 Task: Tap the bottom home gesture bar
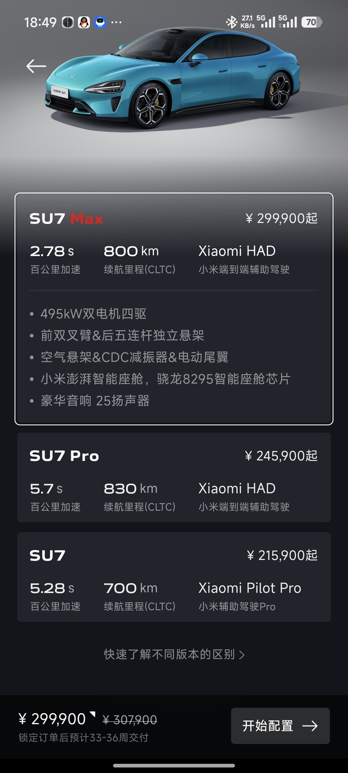pyautogui.click(x=174, y=766)
